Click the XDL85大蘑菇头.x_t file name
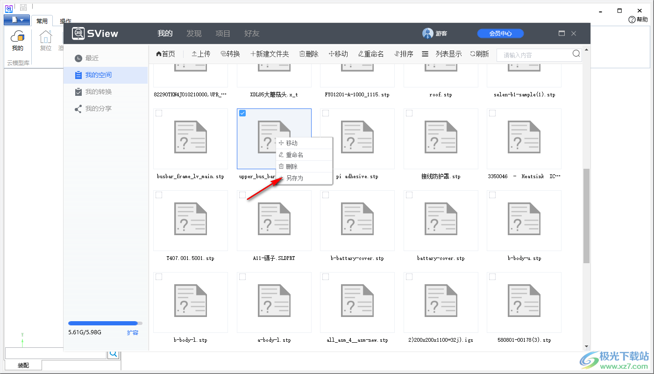Viewport: 654px width, 374px height. click(274, 94)
